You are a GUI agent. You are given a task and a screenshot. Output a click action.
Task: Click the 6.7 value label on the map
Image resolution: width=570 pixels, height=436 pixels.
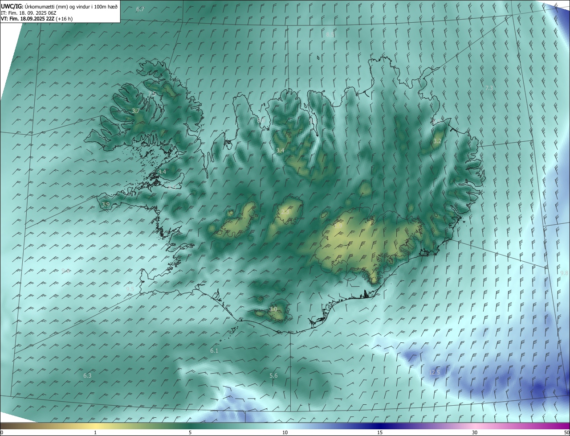(140, 9)
